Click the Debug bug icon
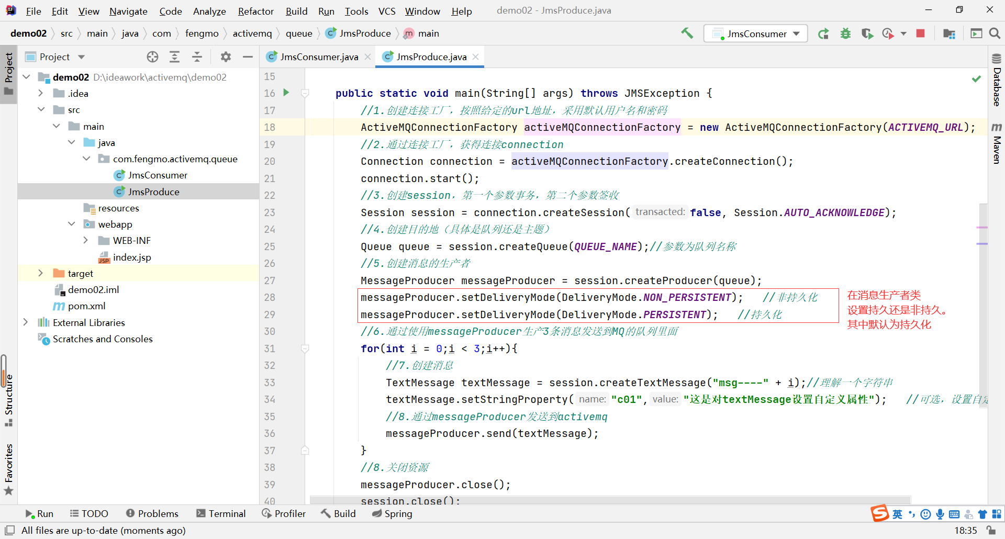 click(845, 33)
